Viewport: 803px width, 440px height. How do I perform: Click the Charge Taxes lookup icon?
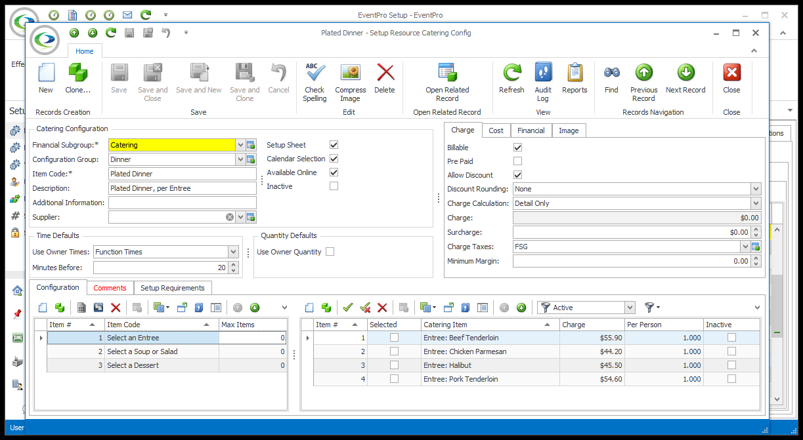(756, 247)
